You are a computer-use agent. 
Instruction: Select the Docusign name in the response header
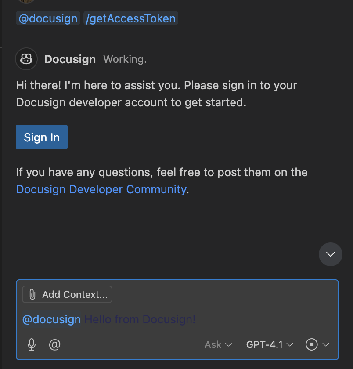(70, 59)
